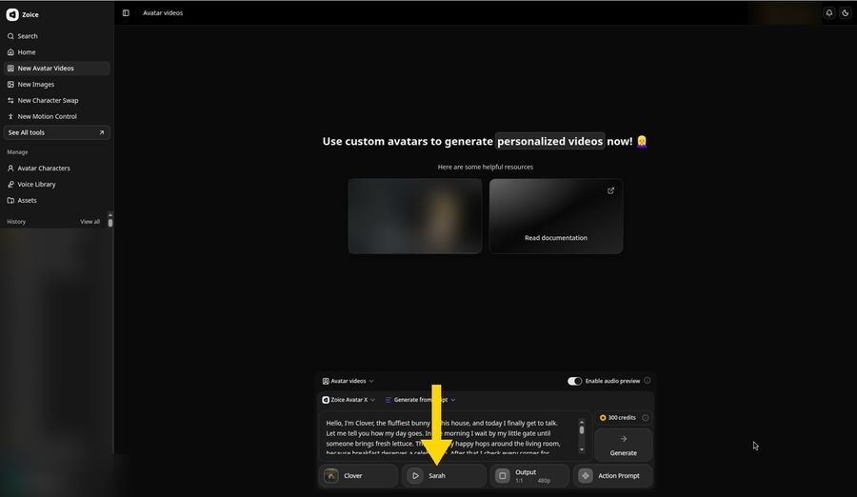Screen dimensions: 857x497
Task: Open Avatar Characters under Manage
Action: 56,169
